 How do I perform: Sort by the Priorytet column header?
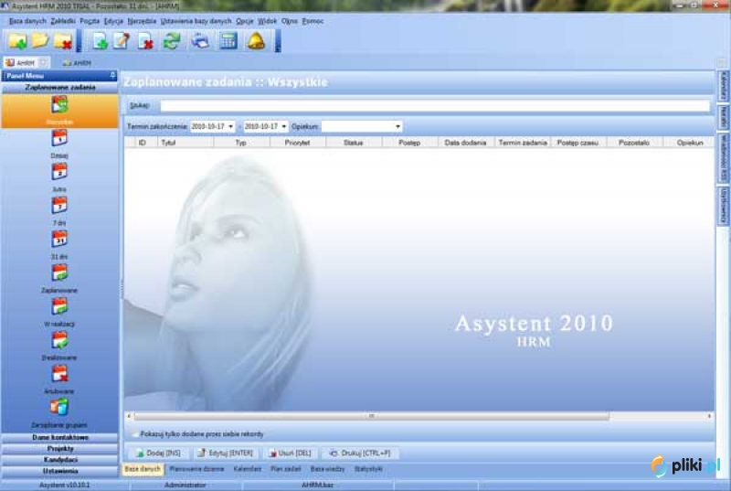(298, 143)
